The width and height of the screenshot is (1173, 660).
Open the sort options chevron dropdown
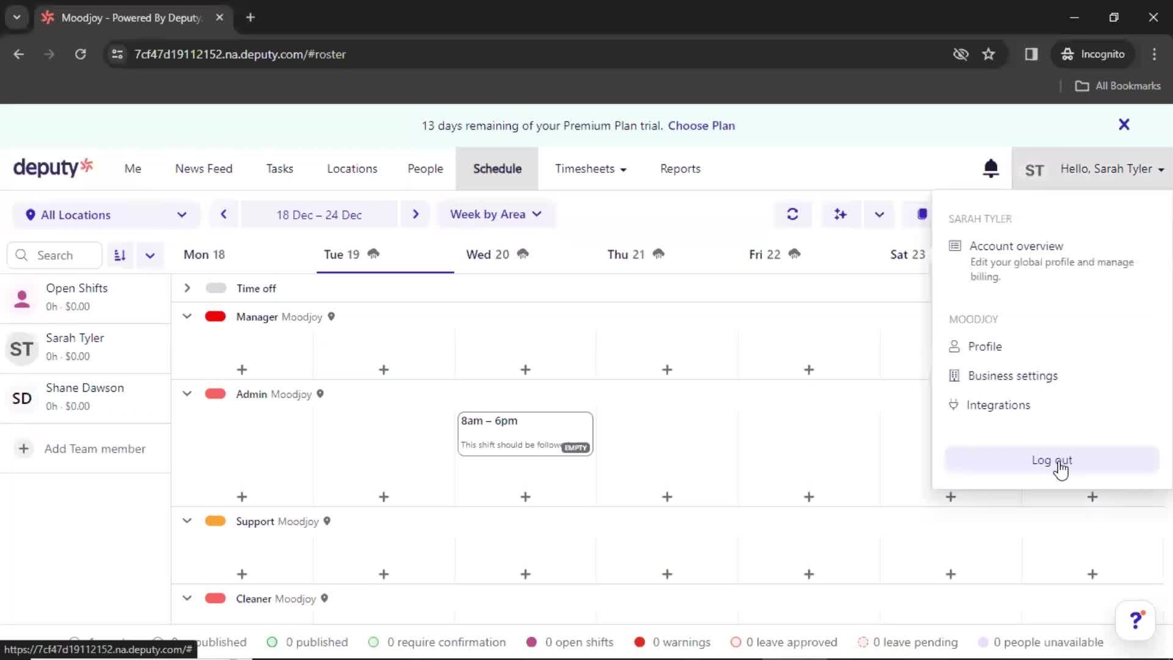[150, 255]
